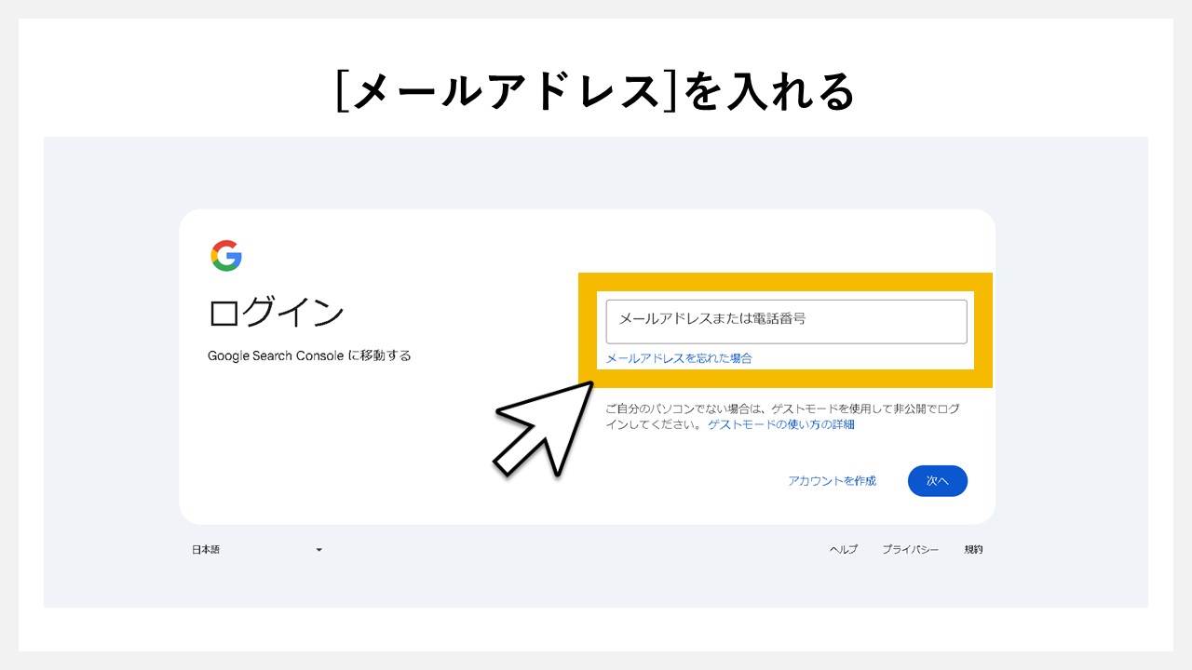The image size is (1192, 670).
Task: Open the 規約 terms page
Action: click(972, 549)
